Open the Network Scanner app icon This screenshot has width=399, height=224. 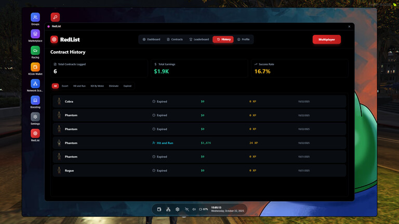(35, 83)
